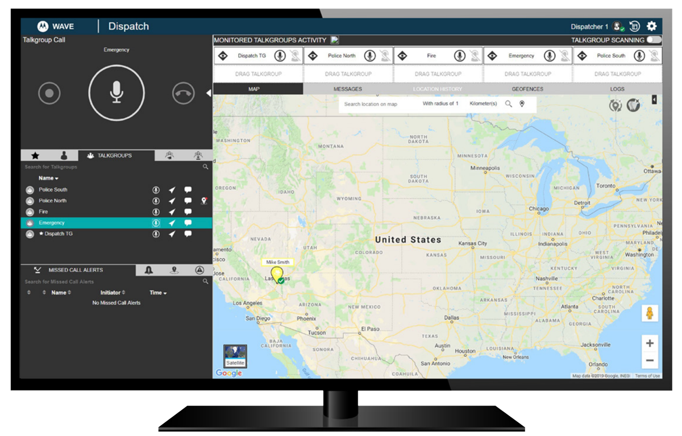
Task: Switch map to Satellite view
Action: [x=235, y=356]
